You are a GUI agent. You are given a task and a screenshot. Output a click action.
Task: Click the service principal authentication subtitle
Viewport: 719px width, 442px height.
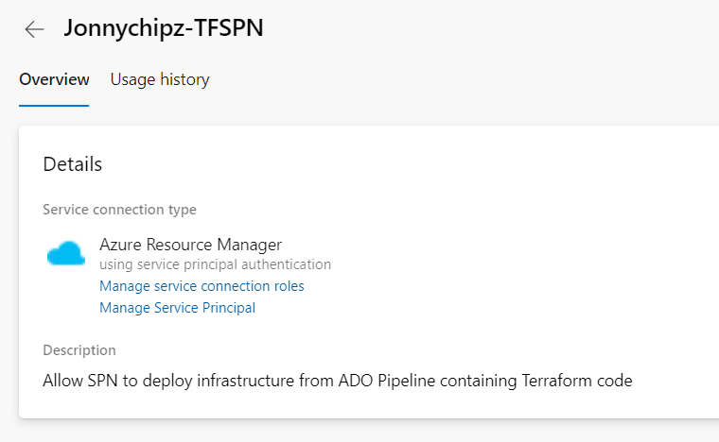click(215, 264)
